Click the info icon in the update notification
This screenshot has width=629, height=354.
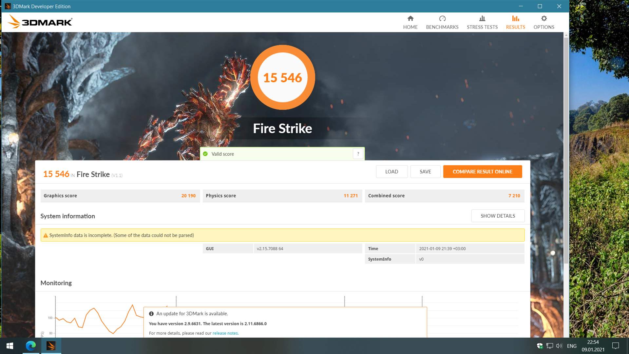coord(151,314)
